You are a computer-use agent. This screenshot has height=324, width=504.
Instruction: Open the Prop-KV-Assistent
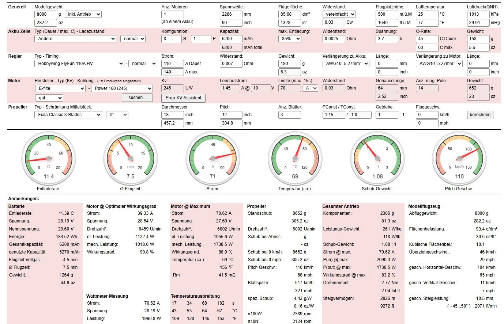183,98
